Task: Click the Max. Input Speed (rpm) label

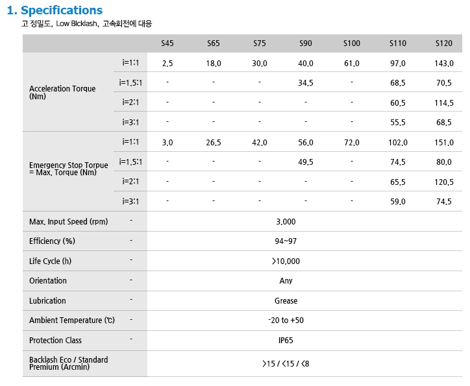Action: (x=68, y=222)
